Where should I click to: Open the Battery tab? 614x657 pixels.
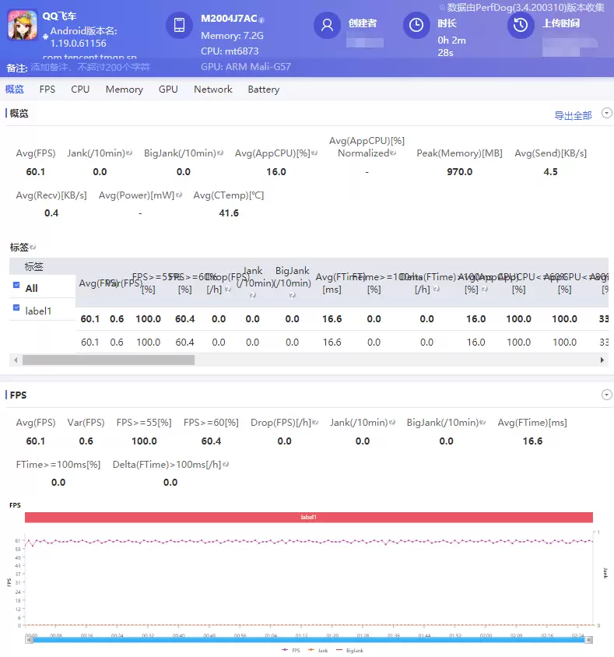coord(263,90)
